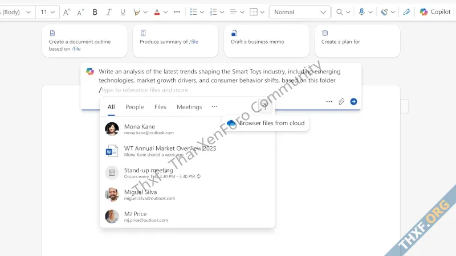Toggle bold formatting
Image resolution: width=456 pixels, height=256 pixels.
[95, 12]
